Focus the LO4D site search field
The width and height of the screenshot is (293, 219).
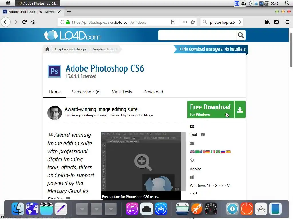click(x=197, y=35)
